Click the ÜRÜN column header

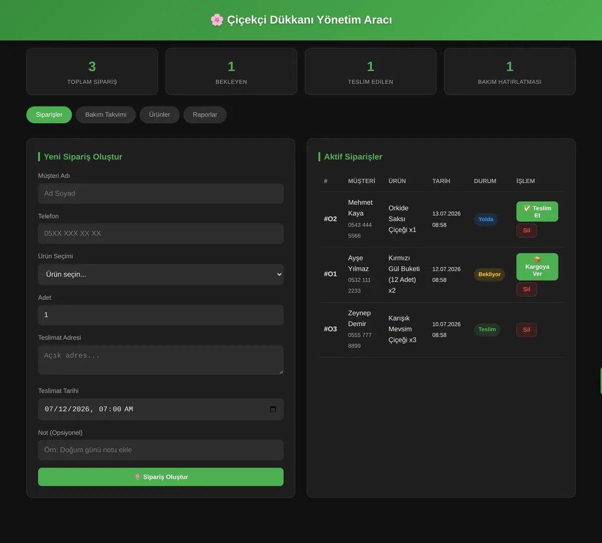[x=397, y=181]
